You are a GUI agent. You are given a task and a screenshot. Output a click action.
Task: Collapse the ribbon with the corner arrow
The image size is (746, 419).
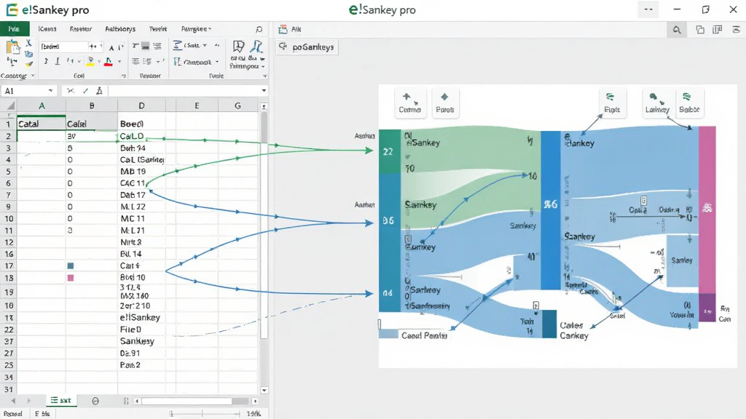(x=265, y=76)
